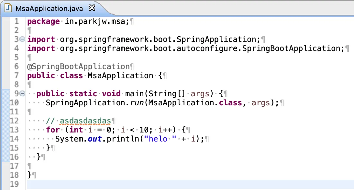Click the 'int' keyword in for loop
The height and width of the screenshot is (190, 354).
pos(76,130)
